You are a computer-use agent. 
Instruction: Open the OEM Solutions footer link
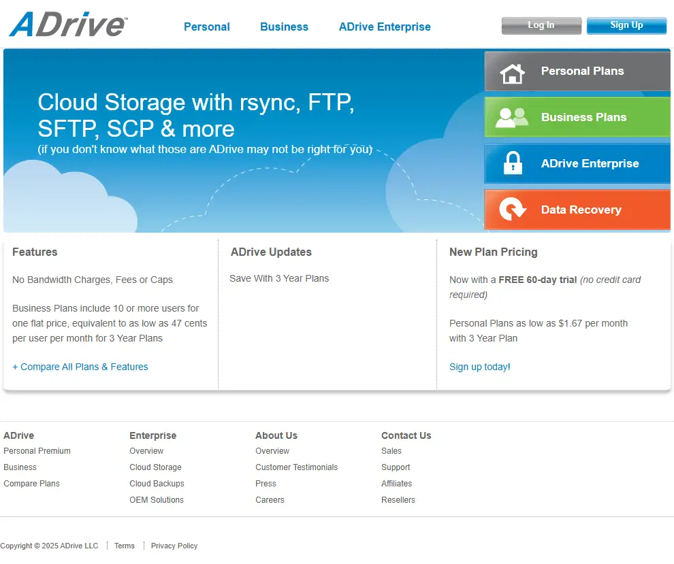point(157,500)
